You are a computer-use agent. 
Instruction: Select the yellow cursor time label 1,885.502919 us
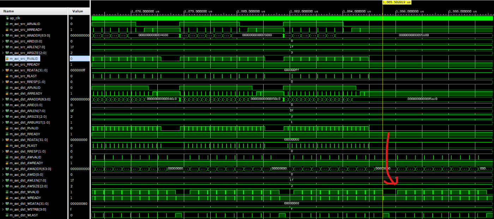(x=397, y=2)
